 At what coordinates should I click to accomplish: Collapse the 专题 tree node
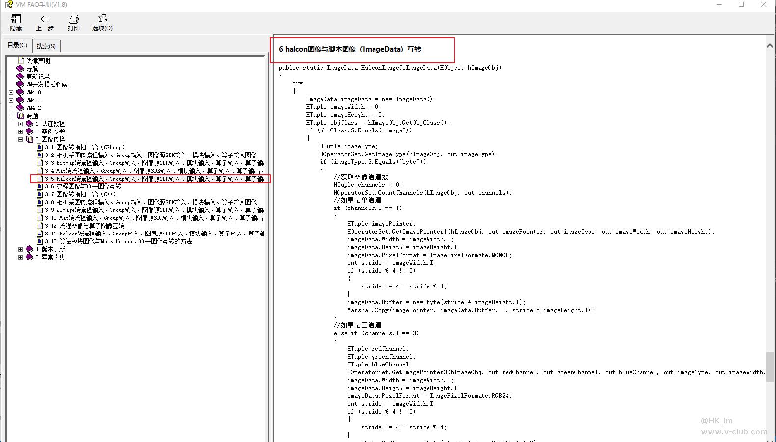[11, 116]
